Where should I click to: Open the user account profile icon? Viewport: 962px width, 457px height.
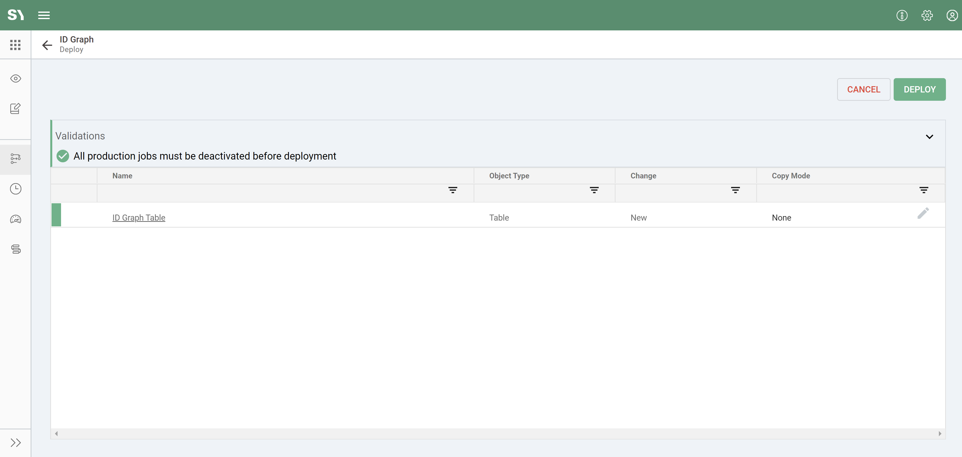click(x=951, y=15)
